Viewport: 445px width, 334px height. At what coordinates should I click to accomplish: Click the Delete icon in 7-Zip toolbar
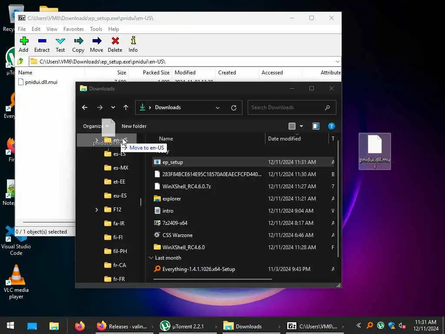(x=115, y=44)
